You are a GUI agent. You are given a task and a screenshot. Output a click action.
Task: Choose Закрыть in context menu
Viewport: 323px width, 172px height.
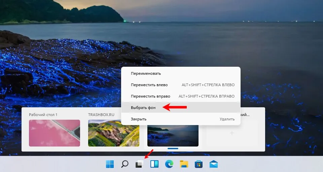[x=181, y=119]
